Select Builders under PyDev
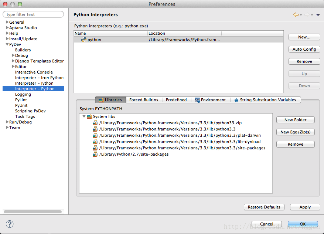Viewport: 324px width, 234px height. tap(23, 50)
